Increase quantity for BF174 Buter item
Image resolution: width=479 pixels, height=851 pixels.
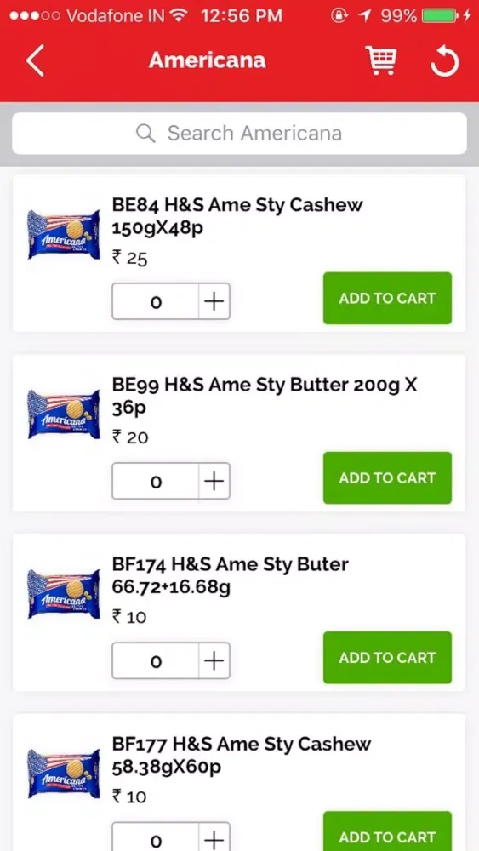pyautogui.click(x=214, y=660)
